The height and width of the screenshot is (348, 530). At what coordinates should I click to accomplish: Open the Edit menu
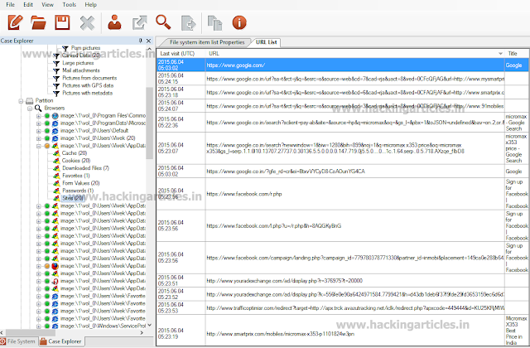tap(28, 5)
